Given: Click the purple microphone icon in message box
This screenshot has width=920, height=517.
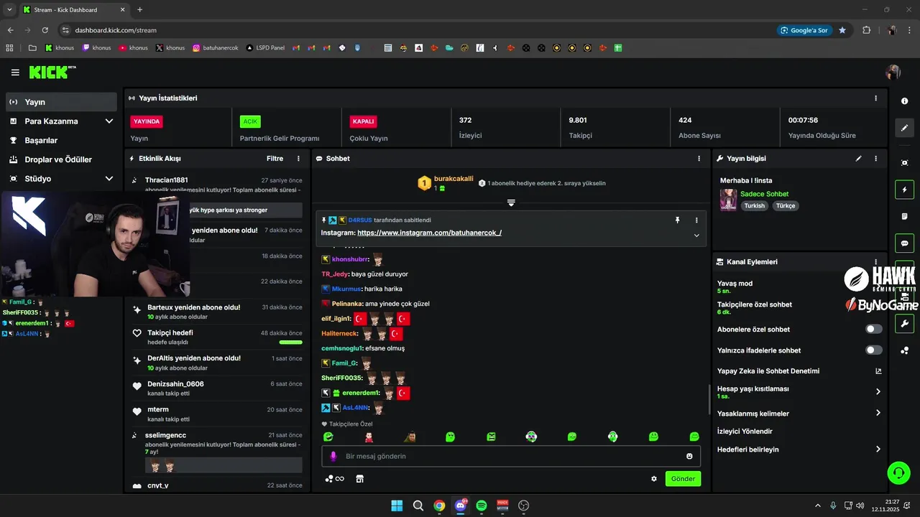Looking at the screenshot, I should click(x=333, y=456).
